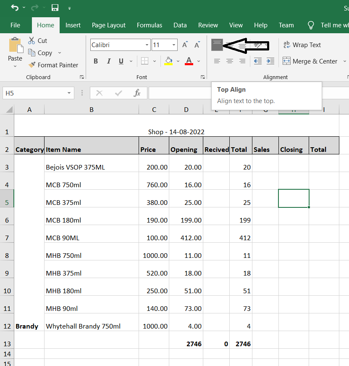The image size is (349, 366).
Task: Click the Name Box showing H5
Action: coord(35,93)
